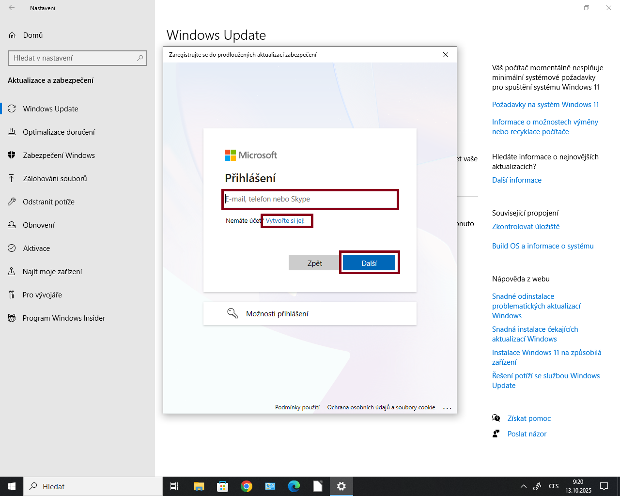
Task: Open Microsoft Store from the taskbar
Action: pos(222,486)
